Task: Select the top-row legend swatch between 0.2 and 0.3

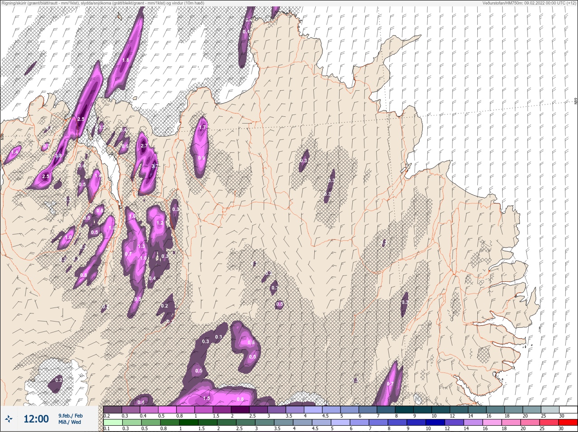Action: click(112, 409)
